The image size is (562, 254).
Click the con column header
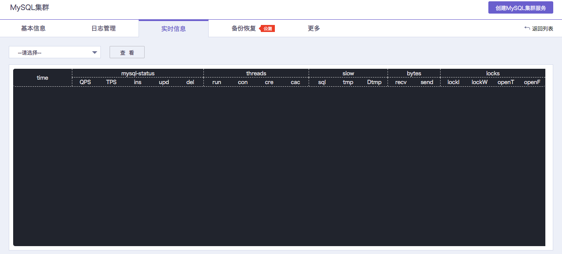point(243,82)
